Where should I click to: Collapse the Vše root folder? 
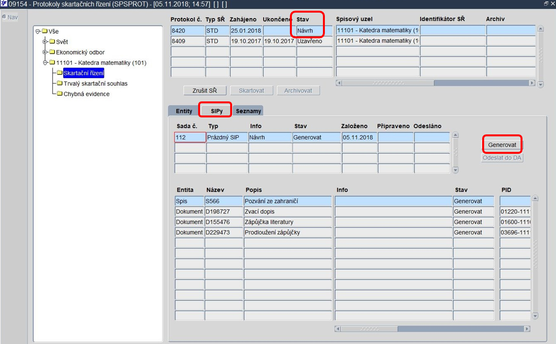click(x=38, y=31)
